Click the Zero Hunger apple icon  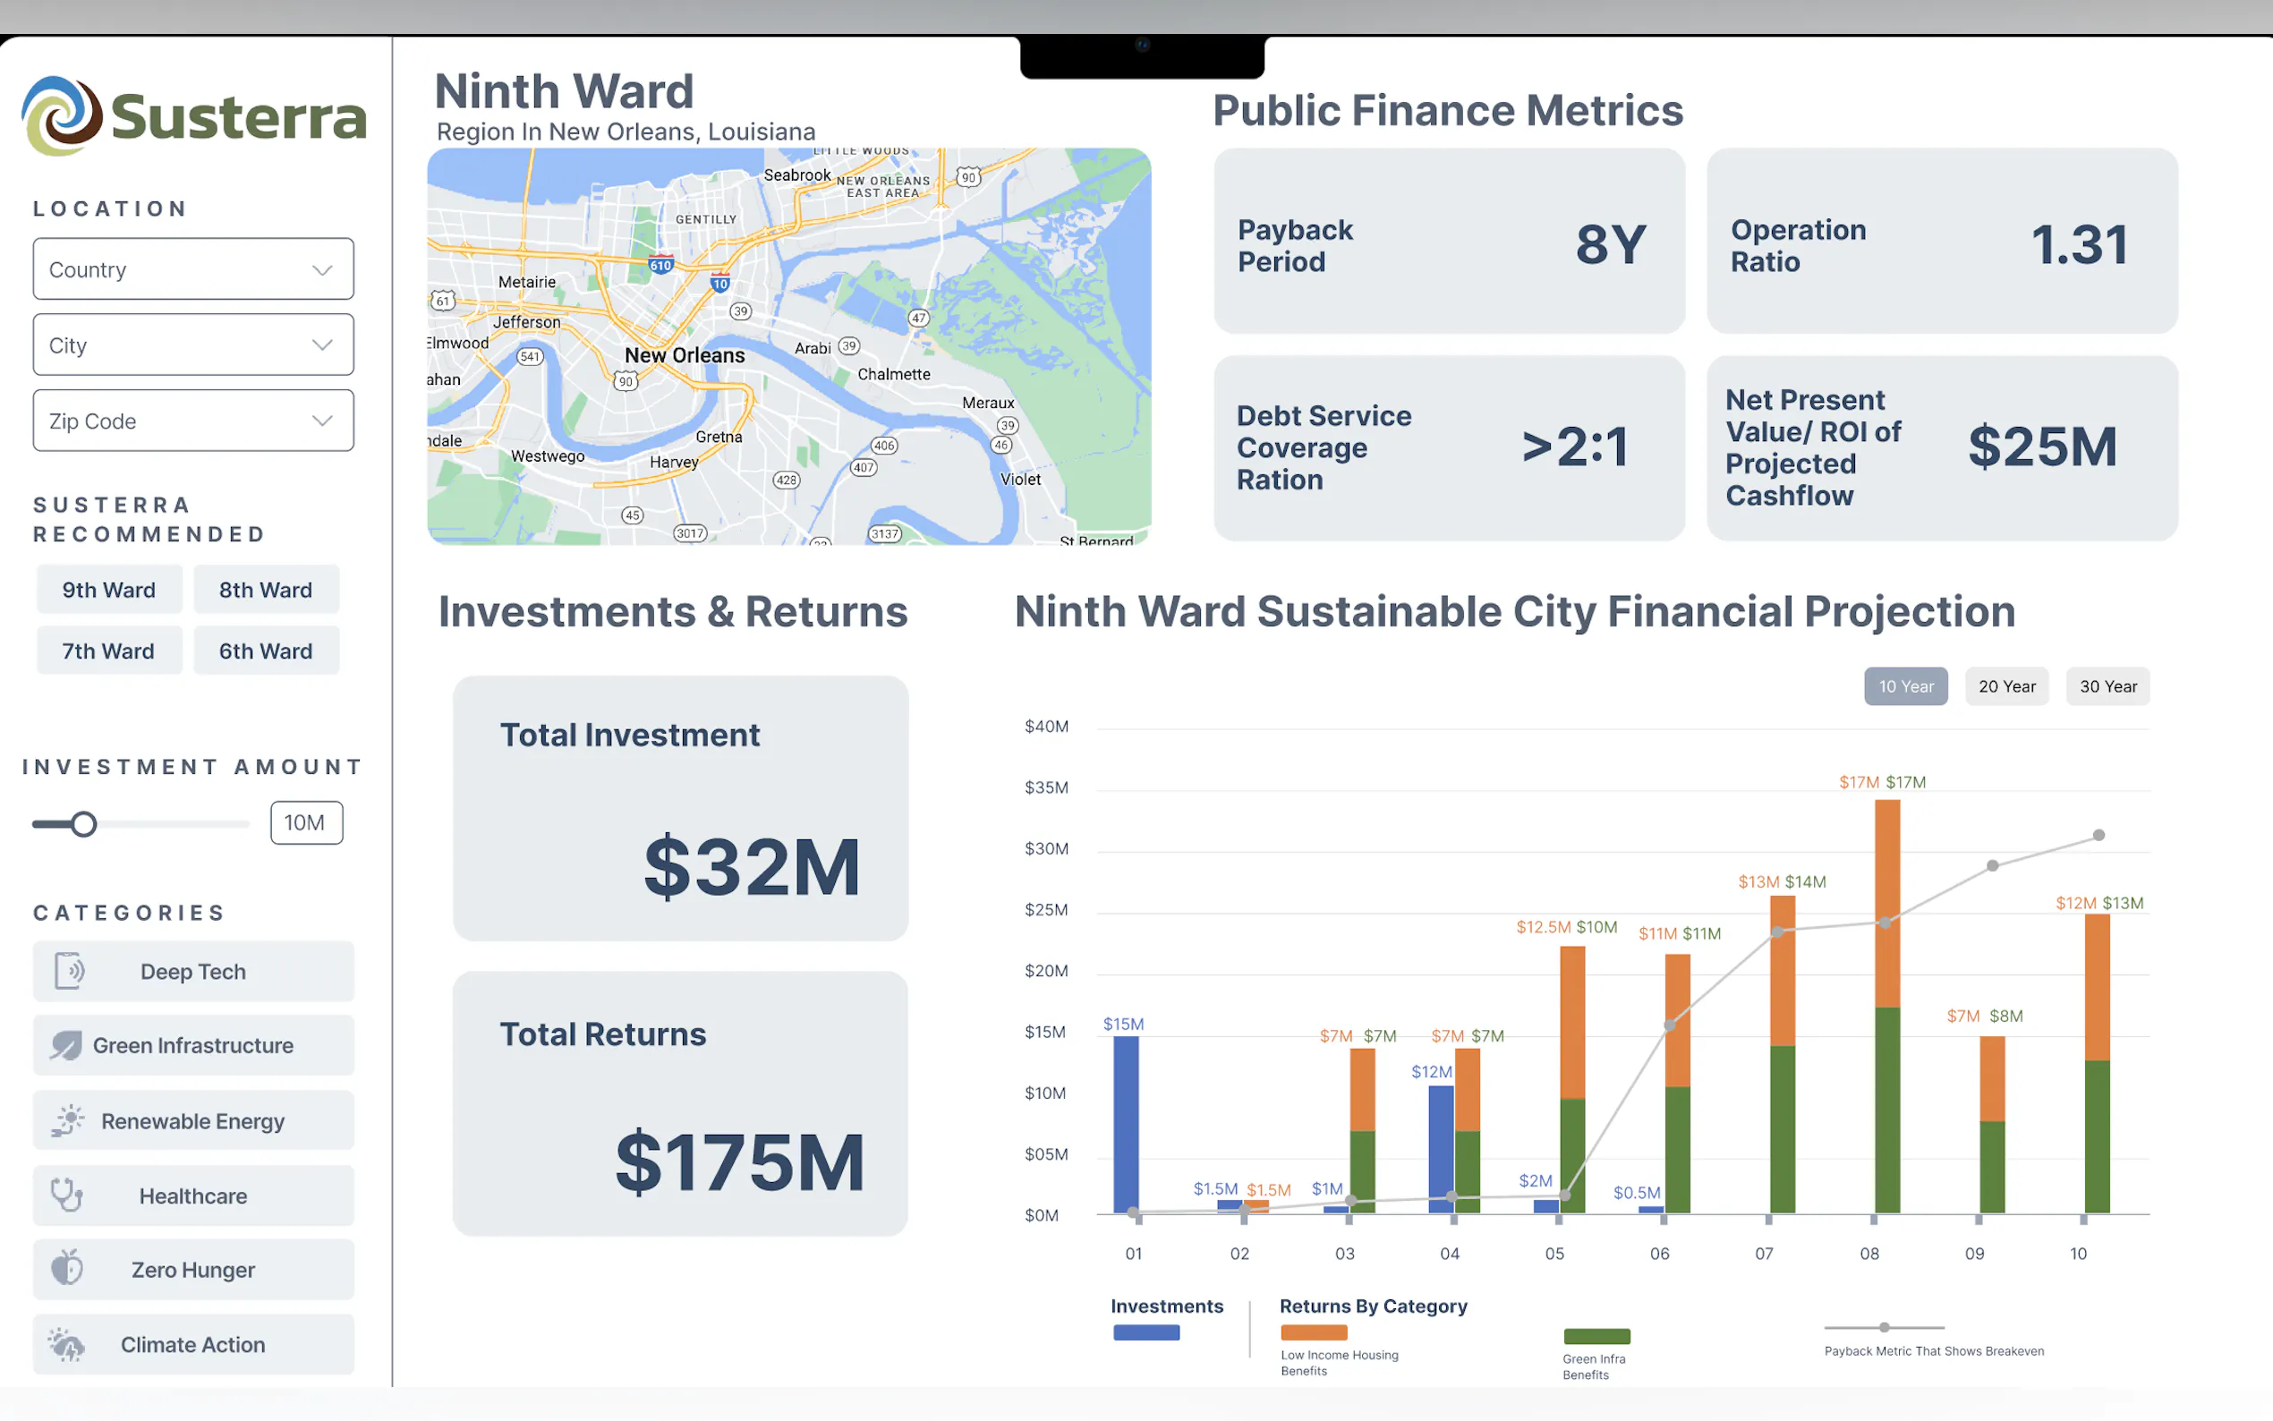pyautogui.click(x=67, y=1269)
